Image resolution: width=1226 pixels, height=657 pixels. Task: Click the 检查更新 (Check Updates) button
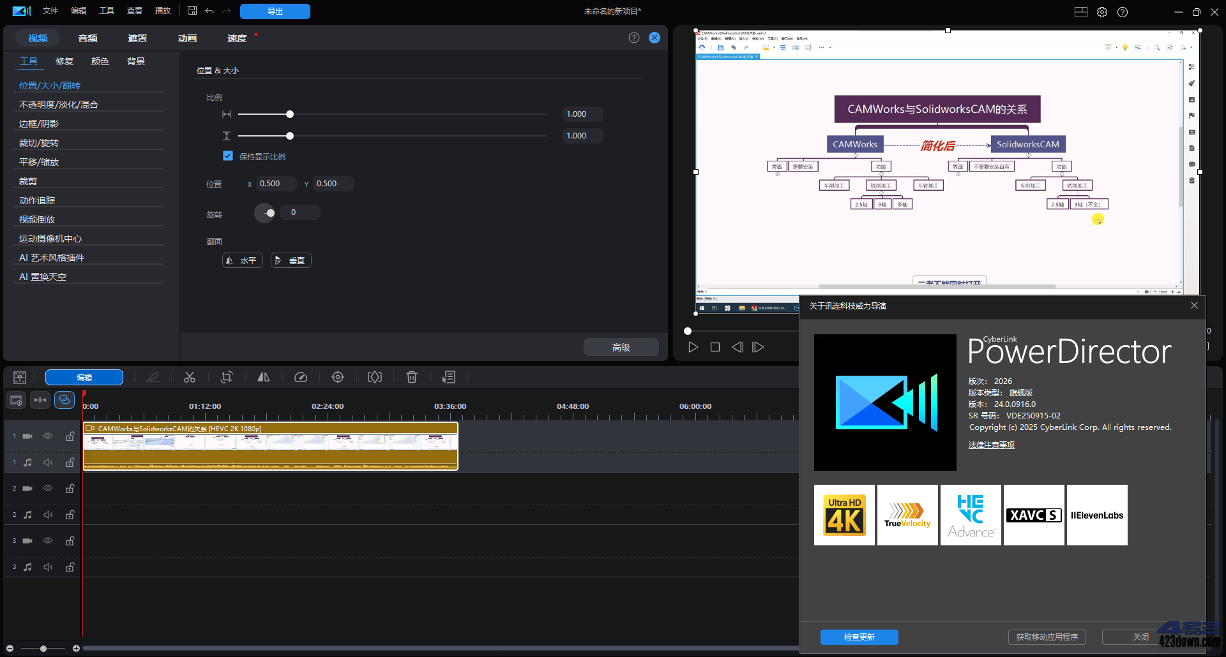tap(858, 637)
